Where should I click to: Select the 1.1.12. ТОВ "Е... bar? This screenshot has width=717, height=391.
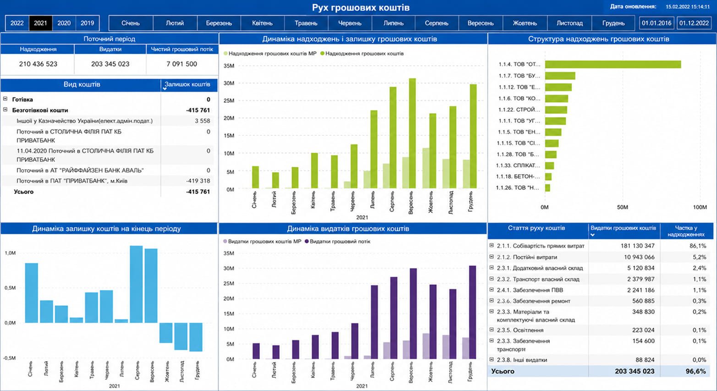pos(558,87)
